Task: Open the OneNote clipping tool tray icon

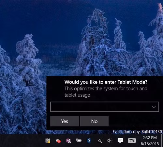Action: [x=68, y=141]
